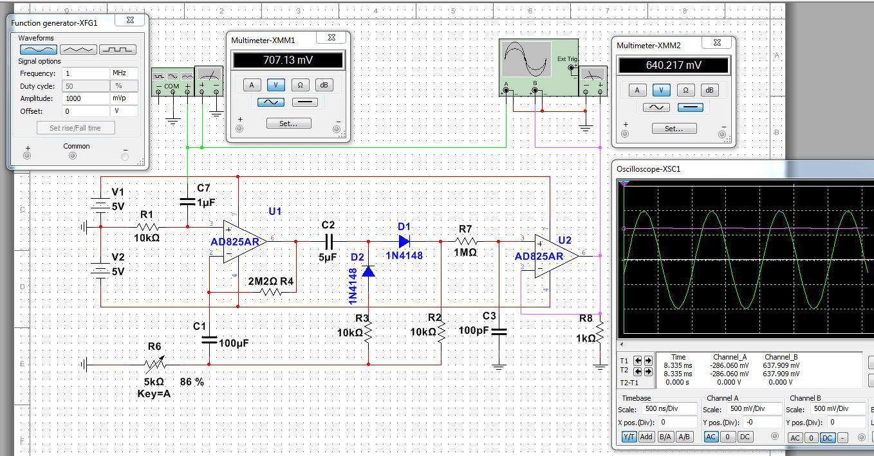Open Frequency unit MHz selector
The width and height of the screenshot is (874, 456).
124,73
